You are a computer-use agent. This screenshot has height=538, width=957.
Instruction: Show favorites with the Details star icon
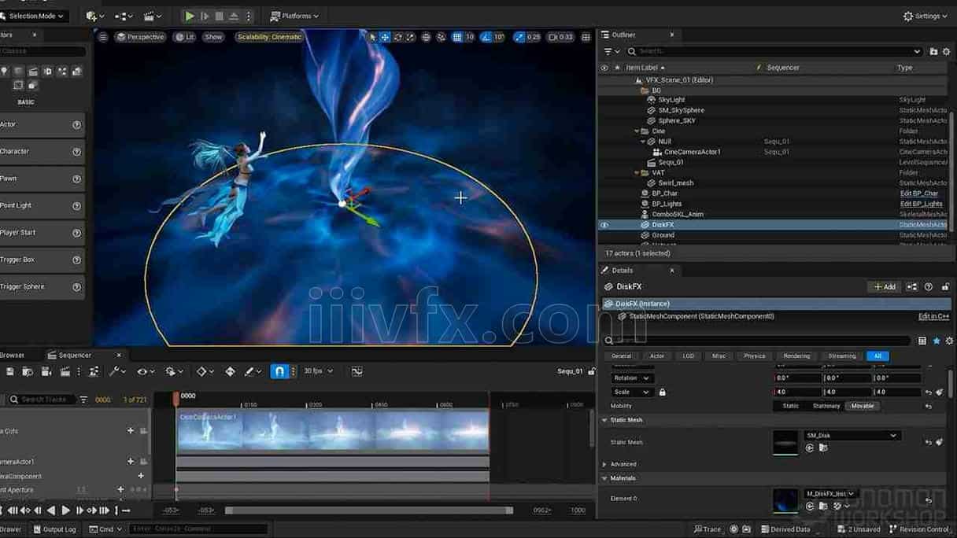pos(937,341)
